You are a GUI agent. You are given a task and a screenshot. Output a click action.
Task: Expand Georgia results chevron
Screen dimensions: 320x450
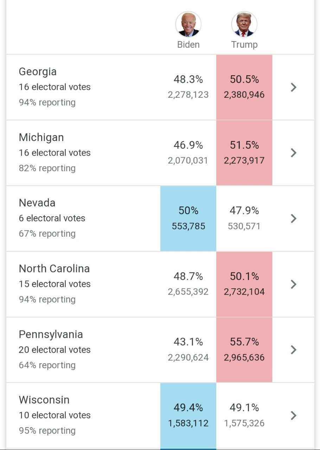point(294,87)
